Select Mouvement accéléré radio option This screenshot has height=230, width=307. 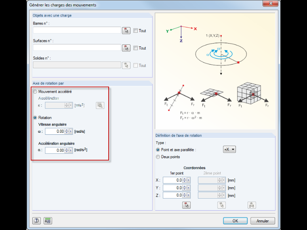[35, 92]
